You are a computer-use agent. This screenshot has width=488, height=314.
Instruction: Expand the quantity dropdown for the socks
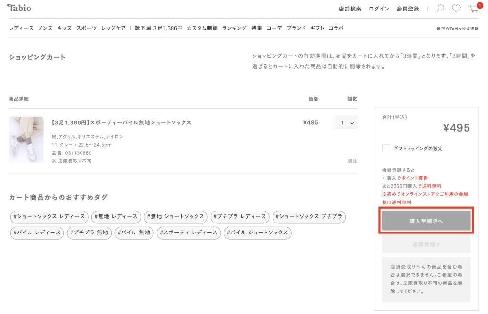tap(346, 123)
